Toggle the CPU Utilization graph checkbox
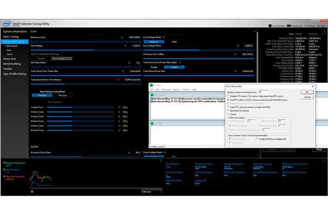 (4, 170)
